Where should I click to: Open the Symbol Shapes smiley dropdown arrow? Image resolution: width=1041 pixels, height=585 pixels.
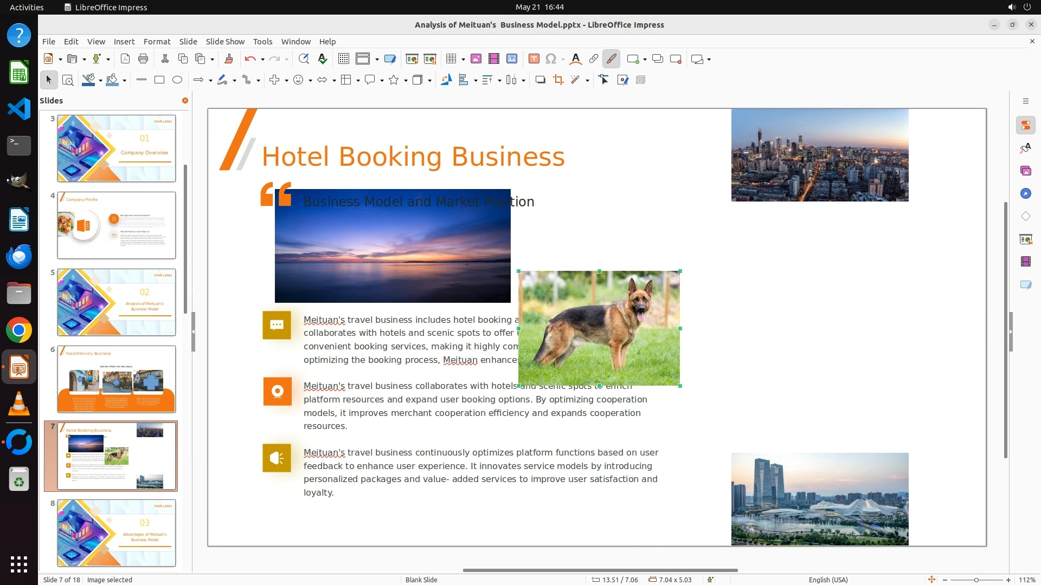tap(310, 81)
